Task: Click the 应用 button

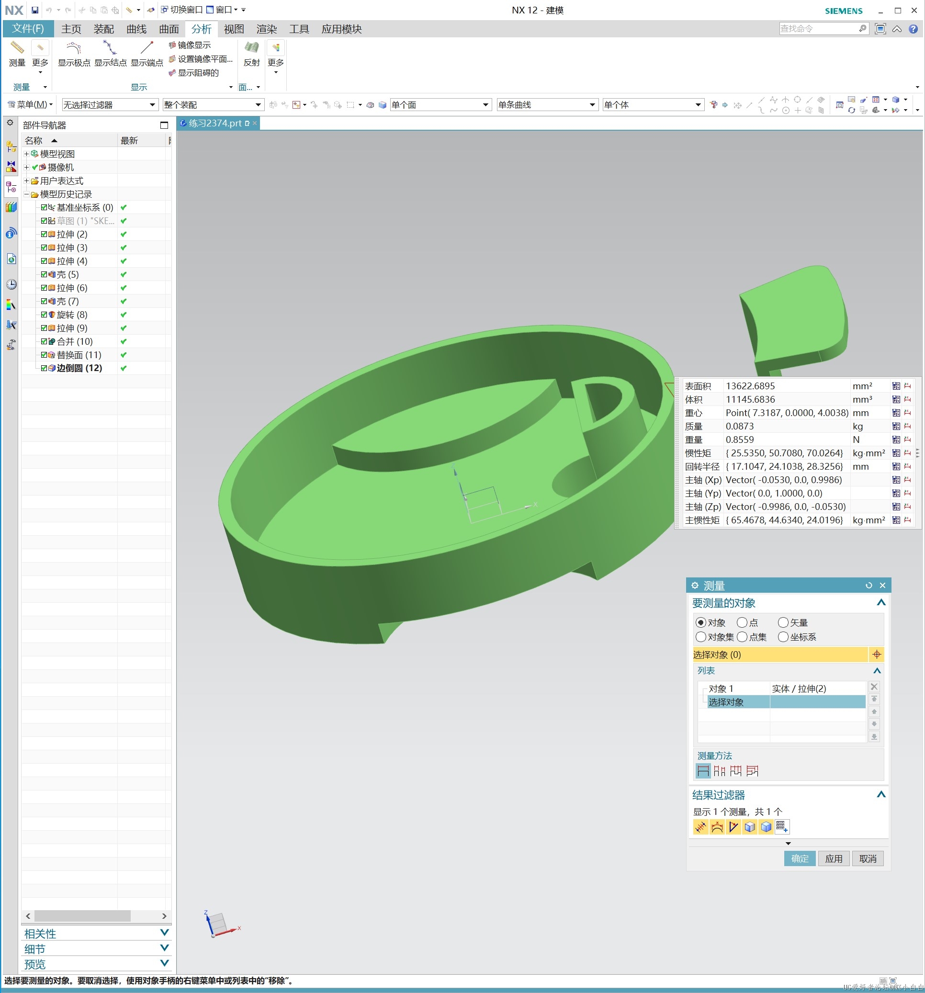Action: pos(834,858)
